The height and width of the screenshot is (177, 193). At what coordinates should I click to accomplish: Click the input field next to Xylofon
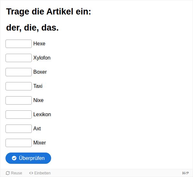[x=19, y=58]
